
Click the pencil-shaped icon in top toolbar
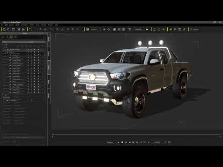184,29
